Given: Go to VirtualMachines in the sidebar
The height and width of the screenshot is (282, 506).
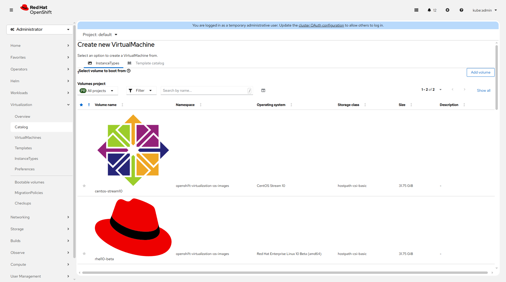Looking at the screenshot, I should pos(28,137).
